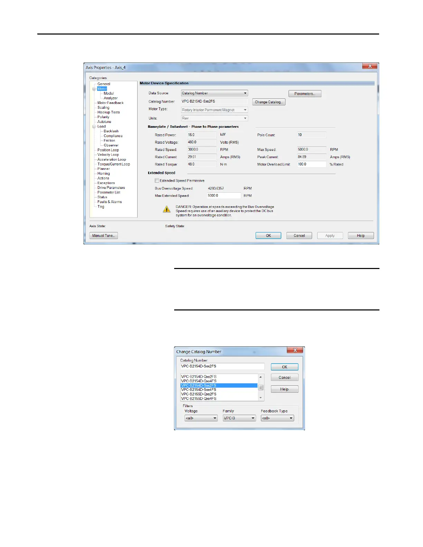This screenshot has height=547, width=423.
Task: Close the Change Catalog Number dialog
Action: (x=295, y=350)
